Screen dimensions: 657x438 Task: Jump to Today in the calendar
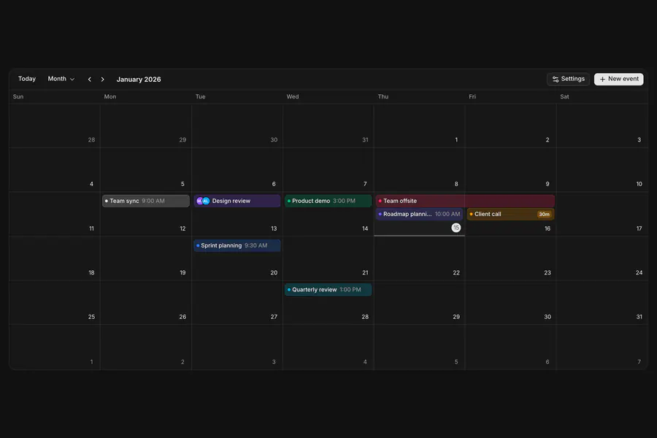click(27, 79)
